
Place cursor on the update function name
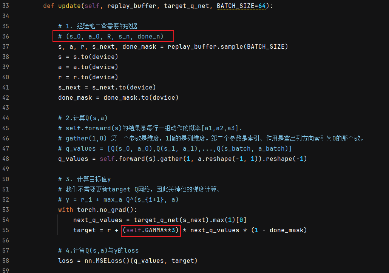point(69,6)
